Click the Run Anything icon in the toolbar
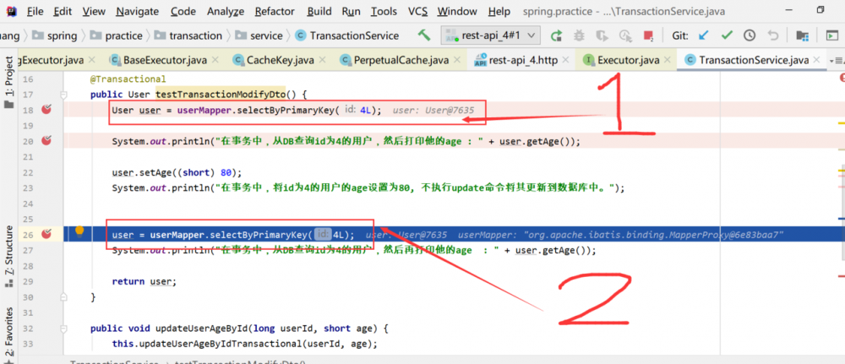Screen dimensions: 845x364 point(833,35)
